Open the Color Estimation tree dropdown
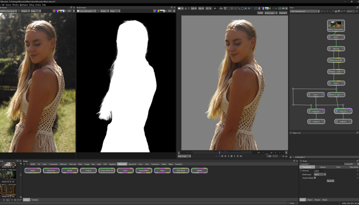 pyautogui.click(x=304, y=11)
